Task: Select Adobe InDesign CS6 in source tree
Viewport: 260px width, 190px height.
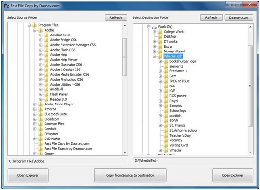Action: (65, 69)
